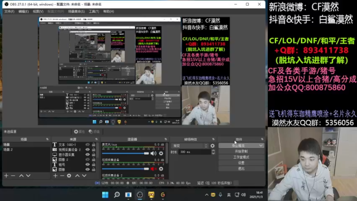
Task: Open the 工具(T) menu
Action: (x=94, y=12)
